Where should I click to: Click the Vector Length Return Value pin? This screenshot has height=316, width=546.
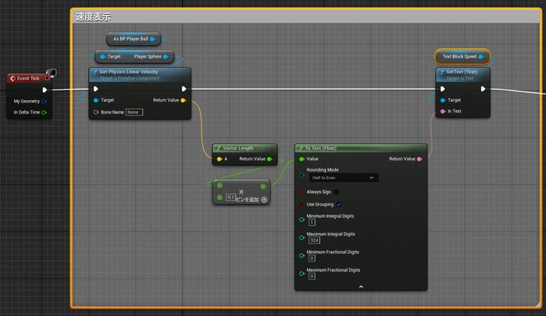click(270, 159)
